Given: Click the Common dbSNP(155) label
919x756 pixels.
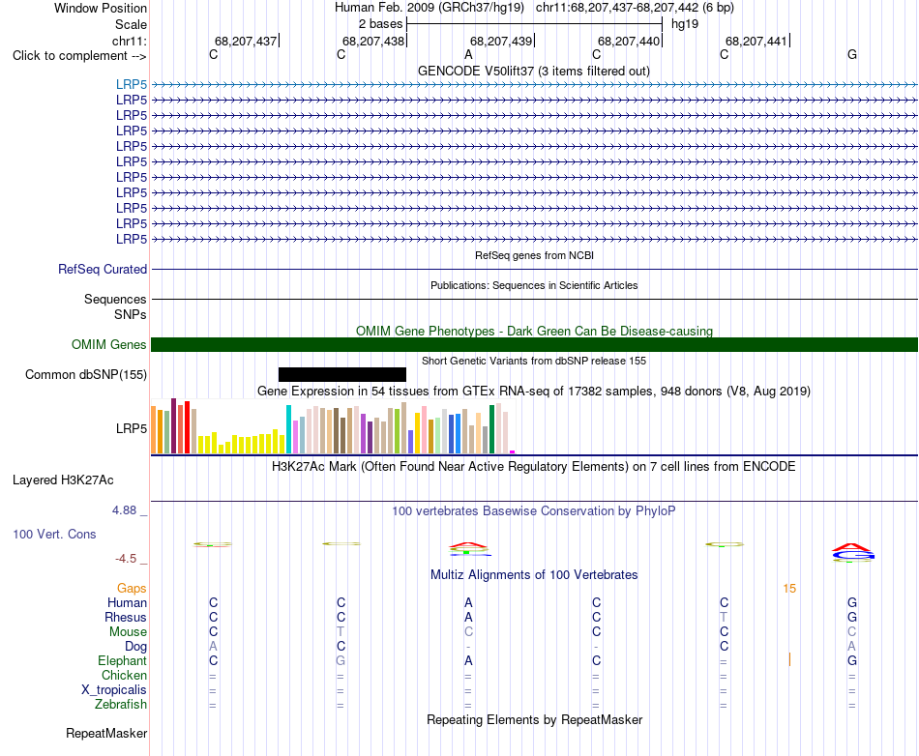Looking at the screenshot, I should click(85, 375).
